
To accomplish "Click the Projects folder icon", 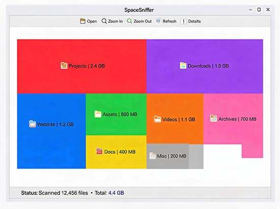I will [x=64, y=65].
